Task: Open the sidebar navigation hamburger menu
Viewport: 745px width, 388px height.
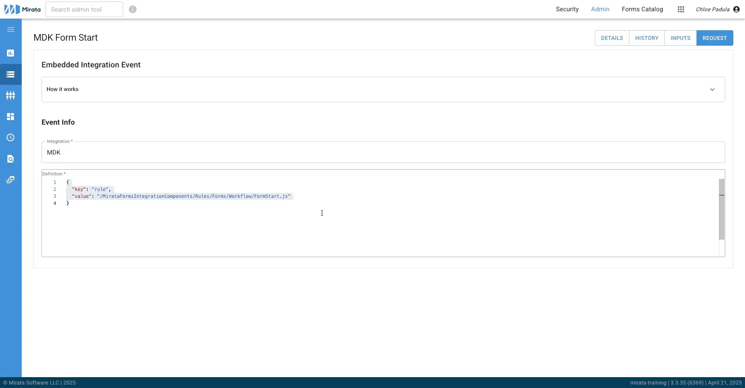Action: click(x=10, y=29)
